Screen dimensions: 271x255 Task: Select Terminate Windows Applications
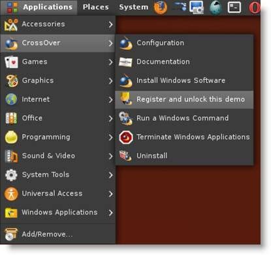pyautogui.click(x=184, y=137)
